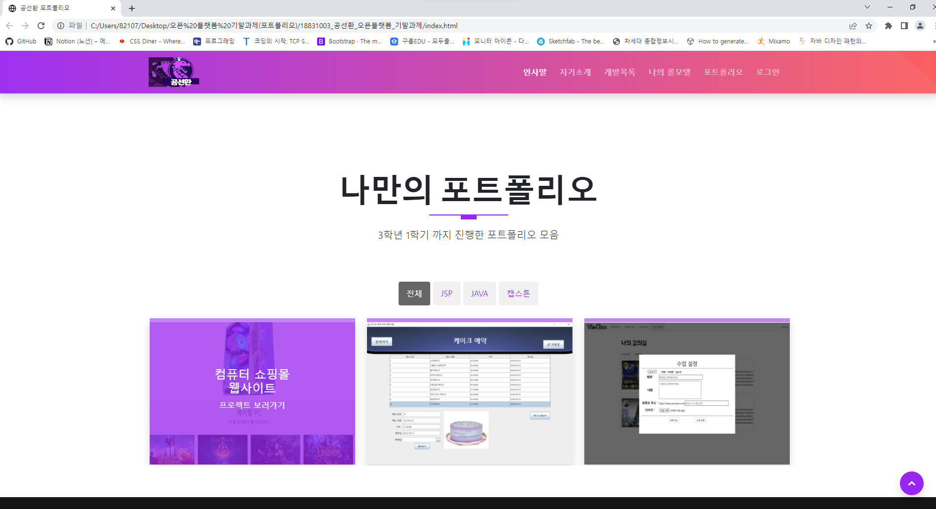936x509 pixels.
Task: Select the 캡스톤 portfolio filter
Action: [518, 293]
